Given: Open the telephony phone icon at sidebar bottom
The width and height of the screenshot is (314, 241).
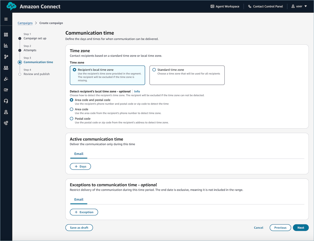Looking at the screenshot, I should [x=6, y=123].
